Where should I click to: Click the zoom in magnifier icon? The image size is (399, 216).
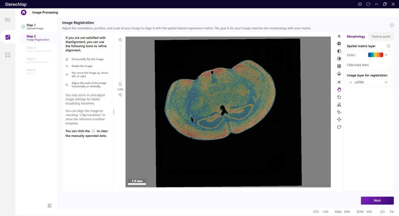pyautogui.click(x=120, y=40)
